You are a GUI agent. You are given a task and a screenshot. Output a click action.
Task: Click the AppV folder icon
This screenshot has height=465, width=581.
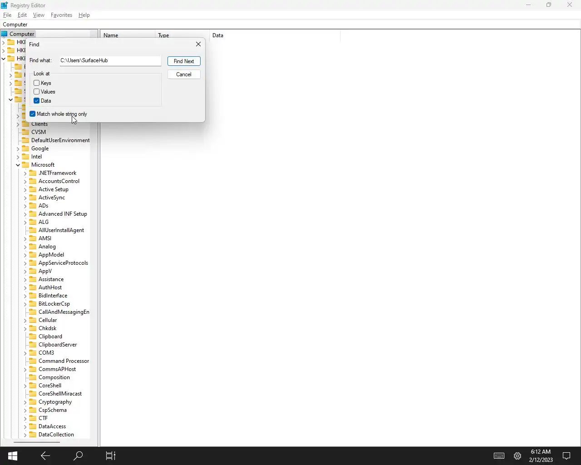33,271
